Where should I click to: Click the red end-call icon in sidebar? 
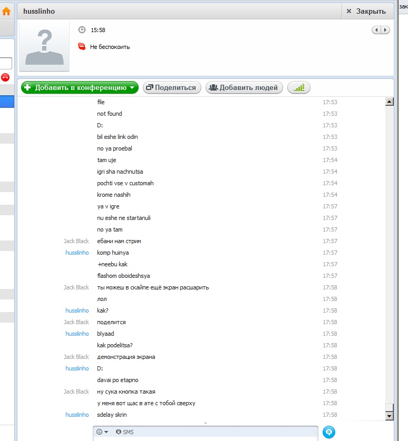coord(5,77)
